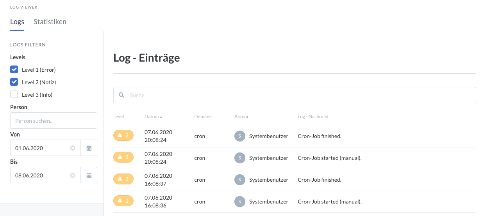Clear the Bis date 08.06.2020
This screenshot has width=484, height=216.
coord(72,175)
